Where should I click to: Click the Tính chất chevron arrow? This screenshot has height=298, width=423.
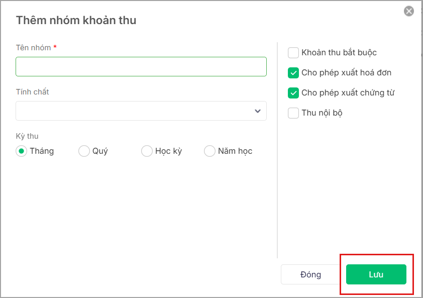pyautogui.click(x=258, y=111)
